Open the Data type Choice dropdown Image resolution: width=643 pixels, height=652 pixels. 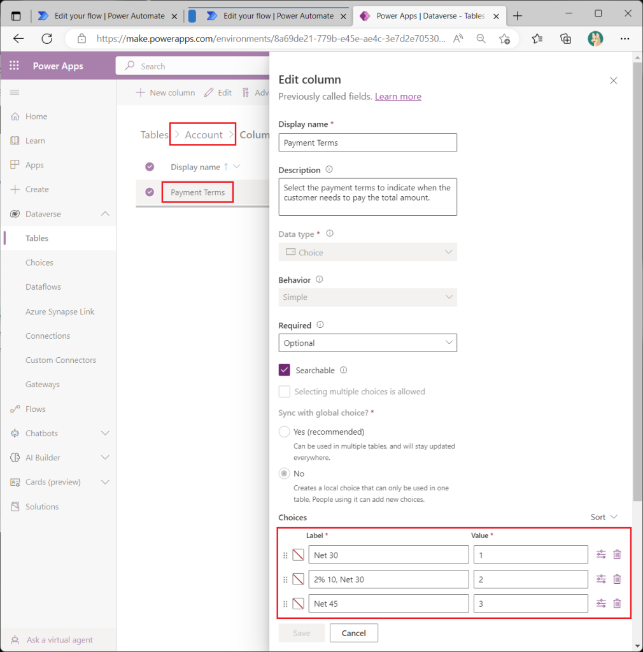367,252
